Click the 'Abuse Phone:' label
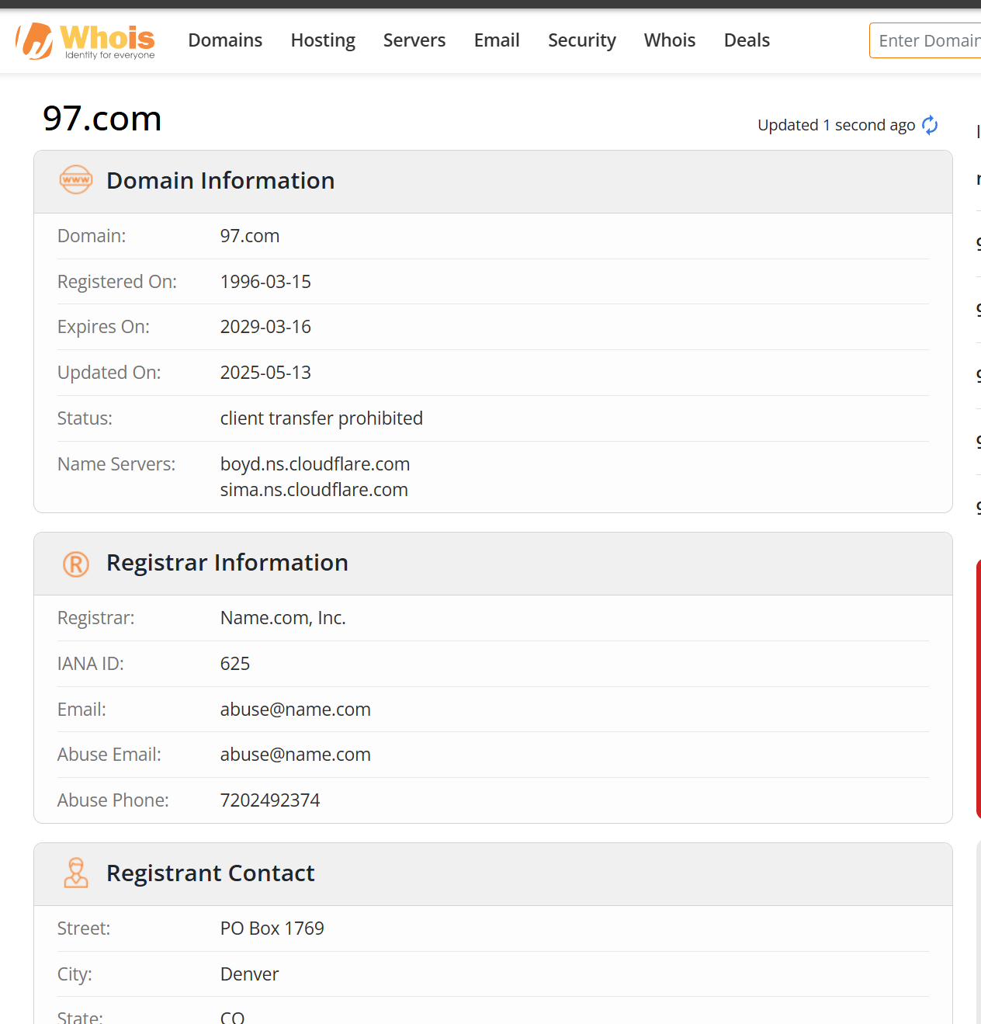 pyautogui.click(x=113, y=800)
